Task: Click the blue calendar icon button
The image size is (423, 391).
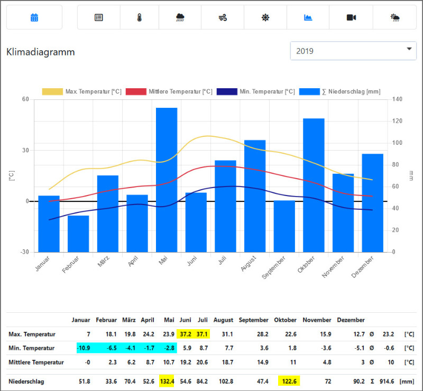Action: (34, 17)
